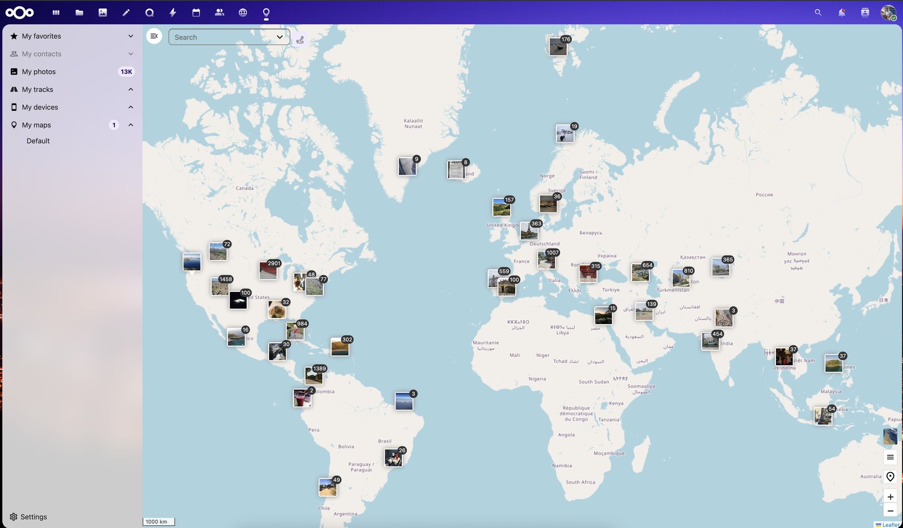Open the Files app folder icon
Screen dimensions: 903x528
[80, 12]
